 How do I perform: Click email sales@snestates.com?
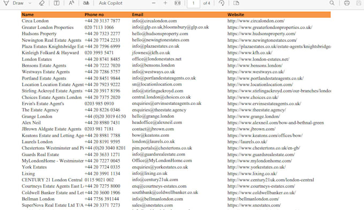(x=152, y=205)
